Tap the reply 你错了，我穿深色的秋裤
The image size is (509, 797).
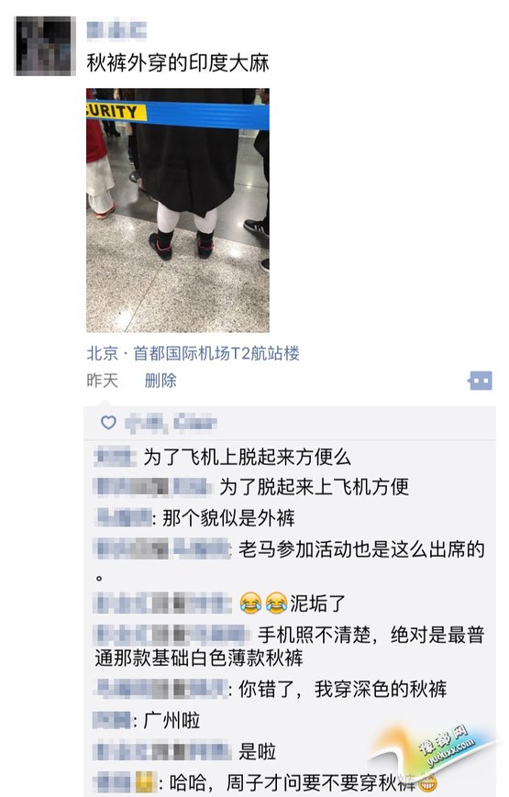pyautogui.click(x=343, y=690)
